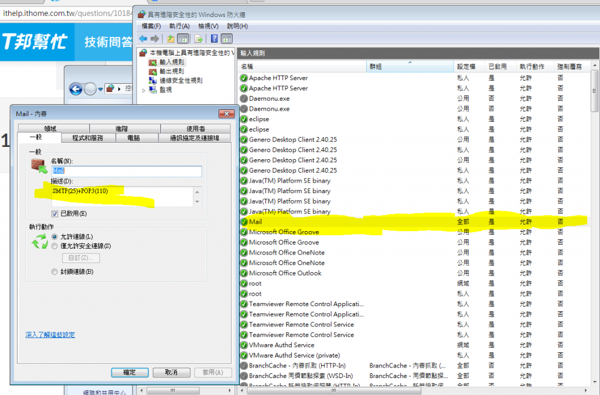The height and width of the screenshot is (395, 600).
Task: Click rules list vertical scrollbar up arrow
Action: click(595, 66)
